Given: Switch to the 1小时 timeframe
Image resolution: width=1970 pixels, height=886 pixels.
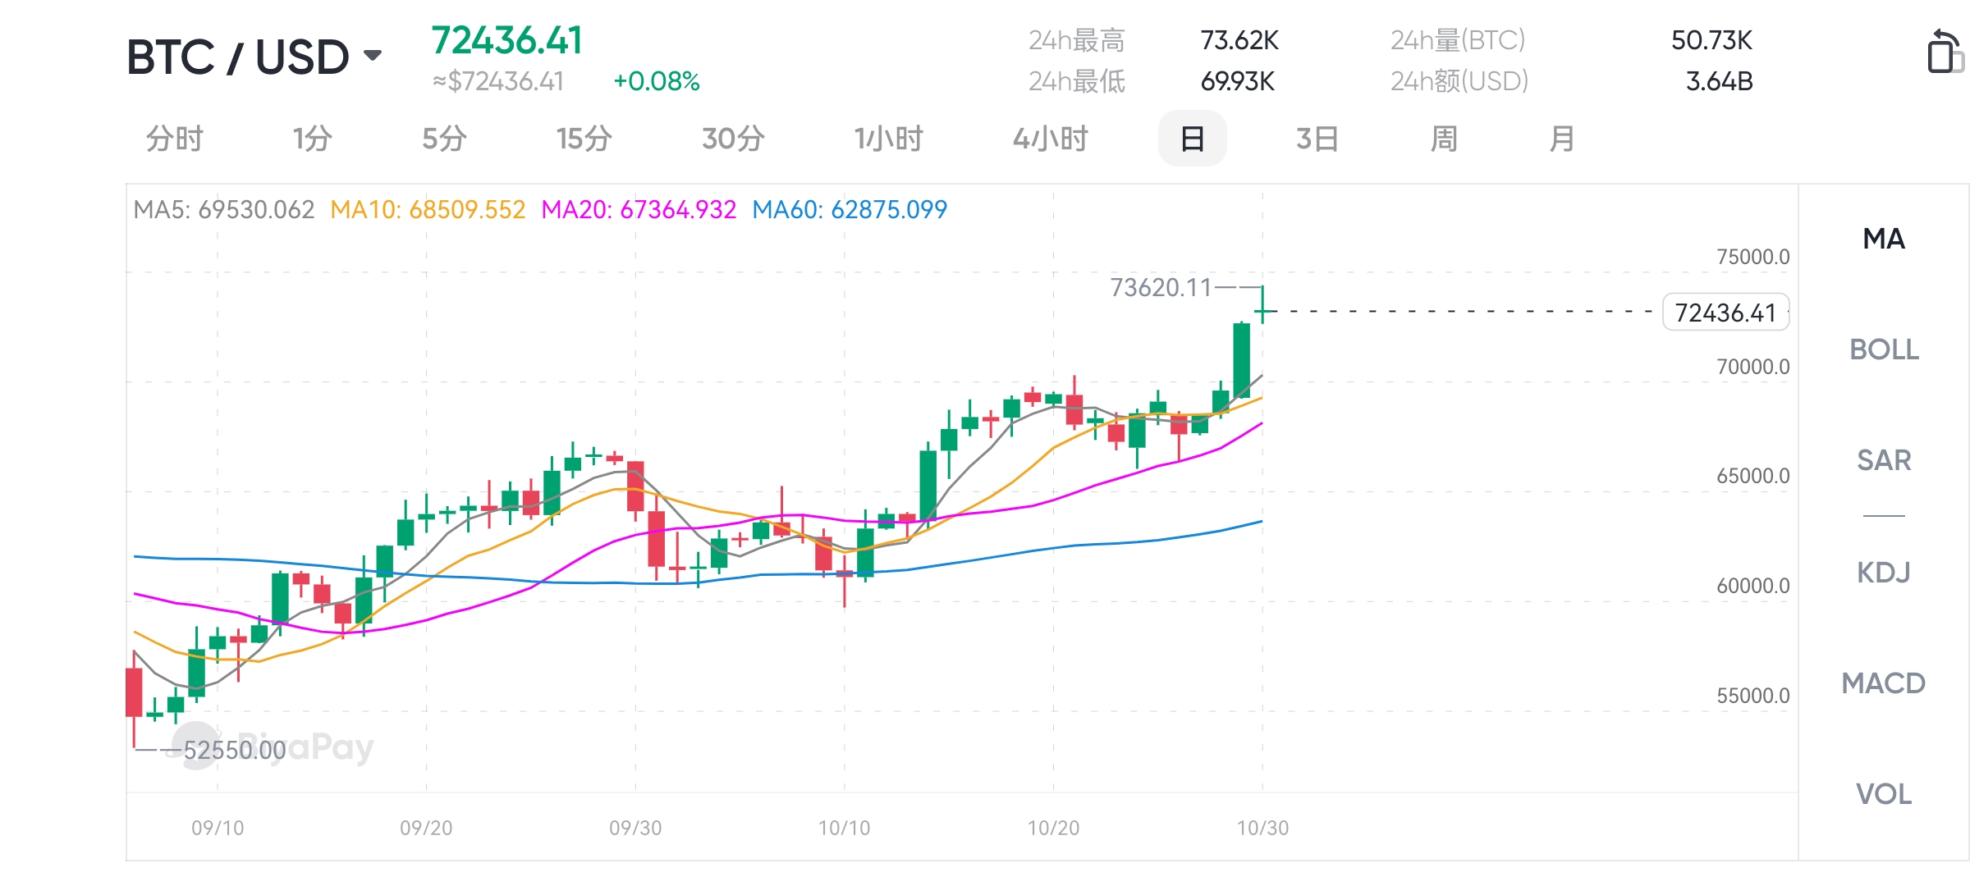Looking at the screenshot, I should (888, 139).
